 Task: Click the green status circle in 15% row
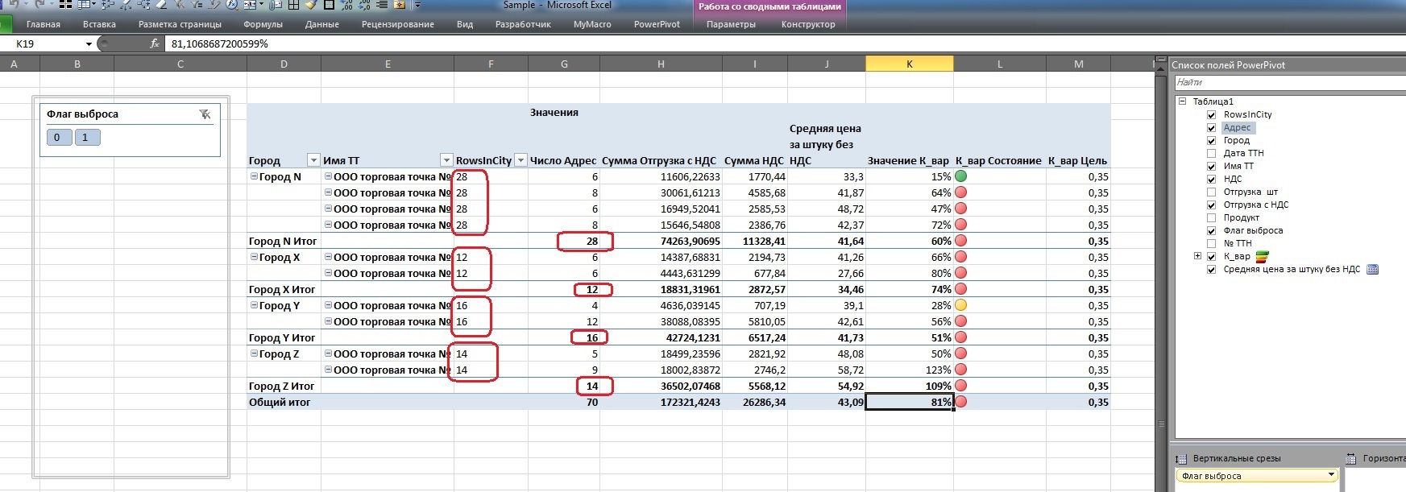[960, 176]
